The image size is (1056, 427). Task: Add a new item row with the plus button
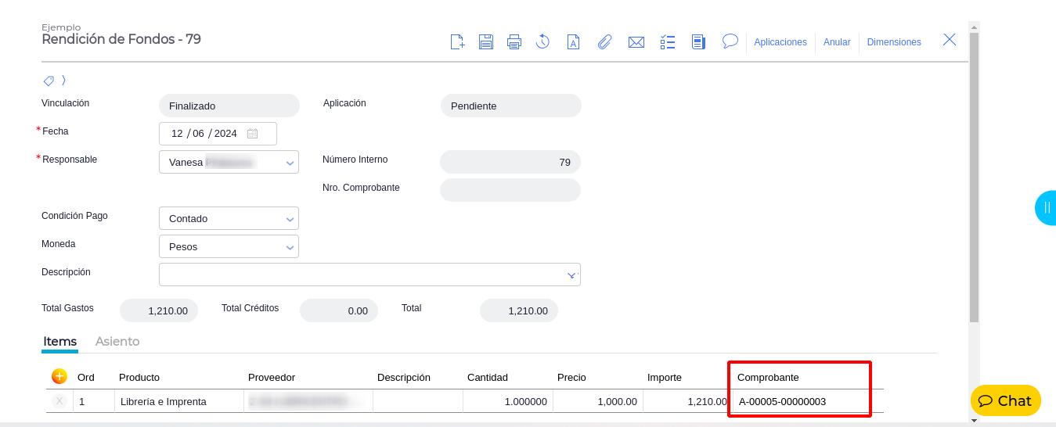tap(59, 377)
